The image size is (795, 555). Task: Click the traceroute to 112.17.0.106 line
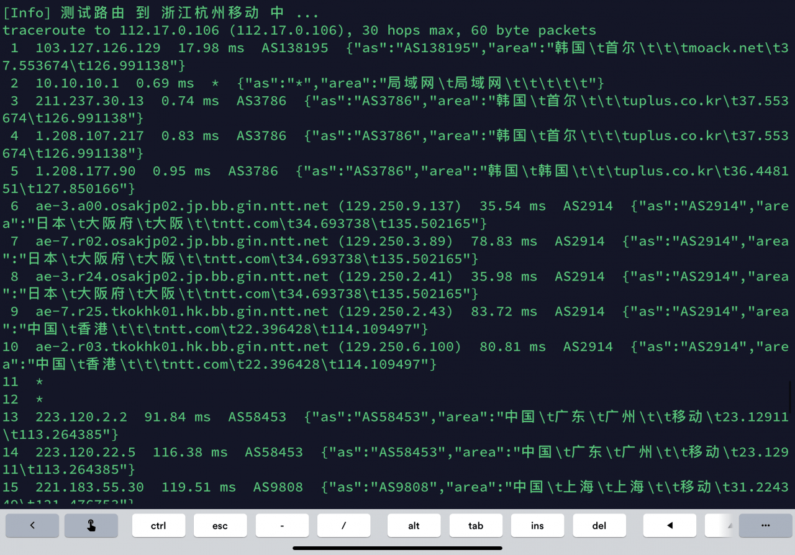(x=299, y=30)
